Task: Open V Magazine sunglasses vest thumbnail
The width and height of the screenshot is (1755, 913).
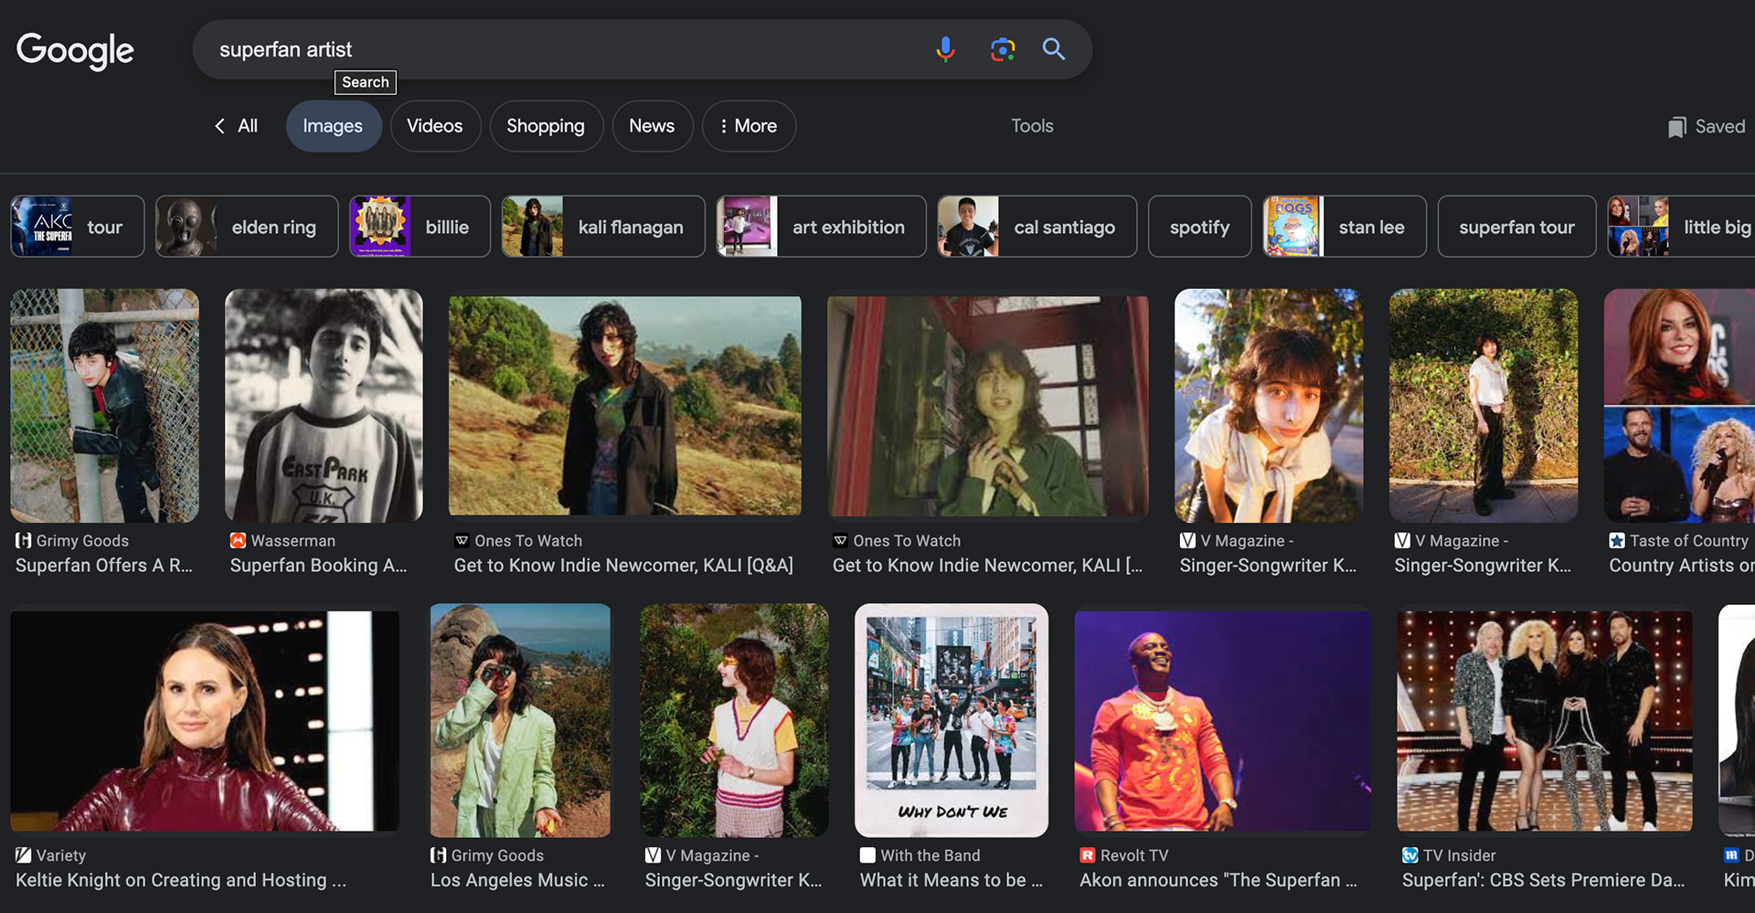Action: 734,720
